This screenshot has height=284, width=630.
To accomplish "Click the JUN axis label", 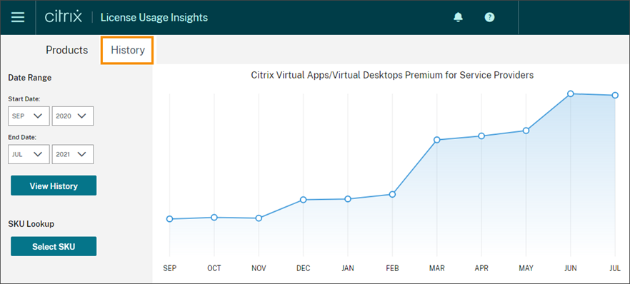I will (x=570, y=268).
